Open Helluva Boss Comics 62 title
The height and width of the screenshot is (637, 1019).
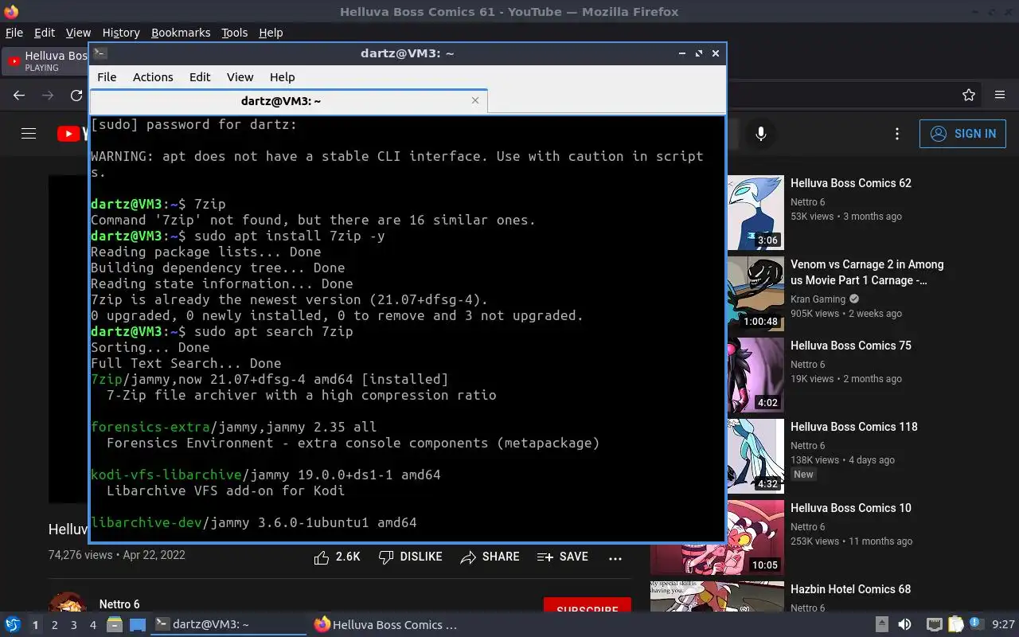851,183
